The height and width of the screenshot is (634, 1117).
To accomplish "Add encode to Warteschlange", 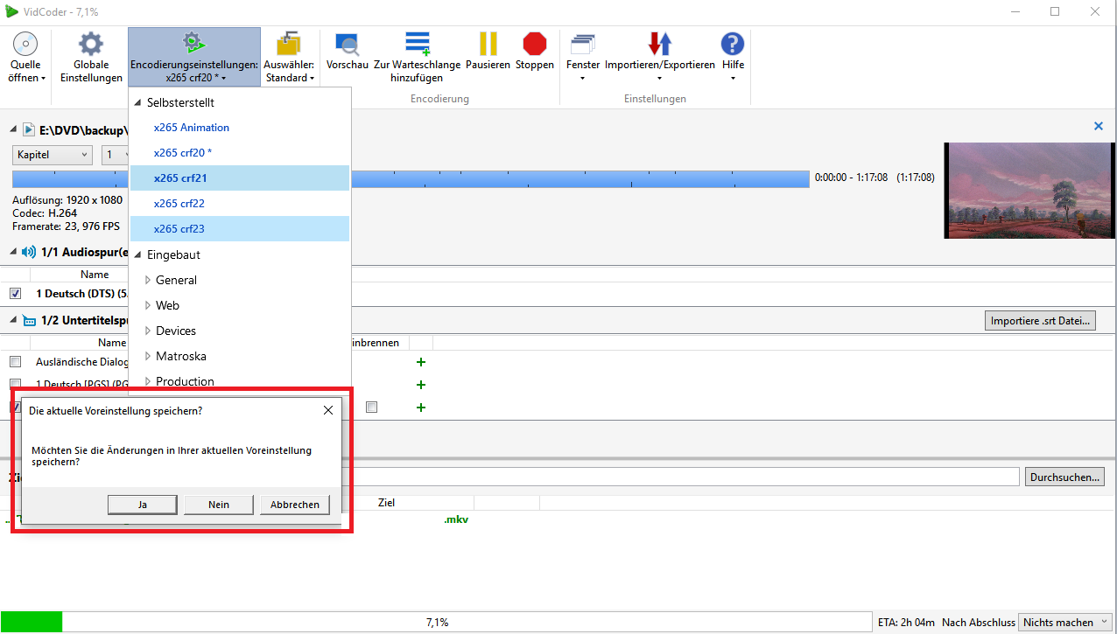I will [417, 55].
